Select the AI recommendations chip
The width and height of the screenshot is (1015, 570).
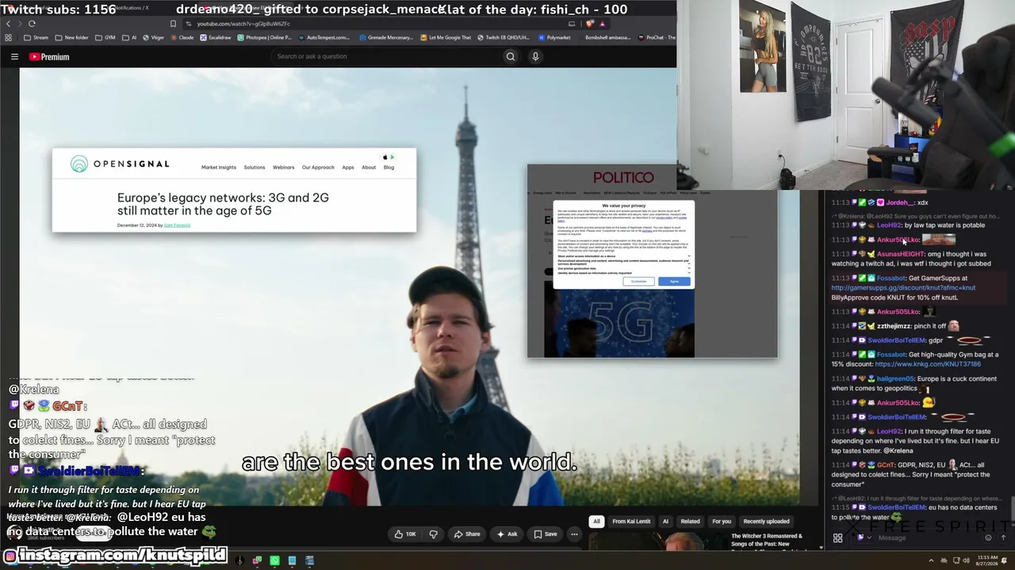pyautogui.click(x=665, y=522)
